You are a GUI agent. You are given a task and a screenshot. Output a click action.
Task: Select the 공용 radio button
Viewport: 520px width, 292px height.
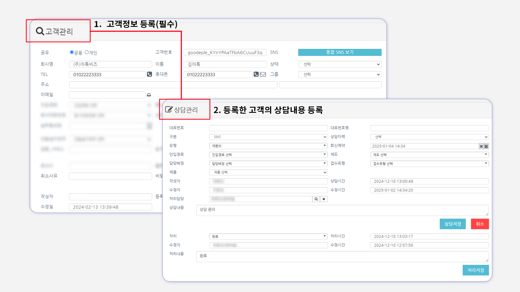(x=72, y=52)
